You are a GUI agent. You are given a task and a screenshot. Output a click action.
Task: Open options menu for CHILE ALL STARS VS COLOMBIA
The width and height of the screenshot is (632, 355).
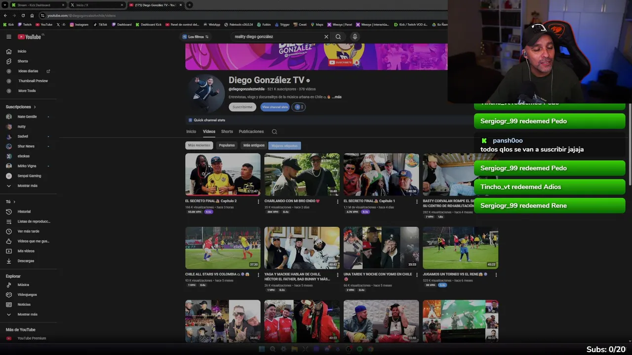click(x=258, y=275)
